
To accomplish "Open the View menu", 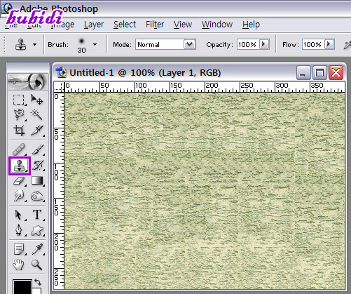I will (183, 25).
